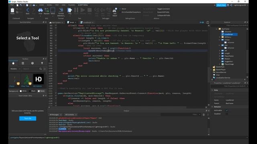
Task: Click the command bar input at bottom
Action: click(x=128, y=138)
